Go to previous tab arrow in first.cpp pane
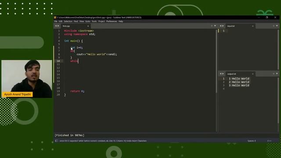Image resolution: width=281 pixels, height=158 pixels. (56, 26)
